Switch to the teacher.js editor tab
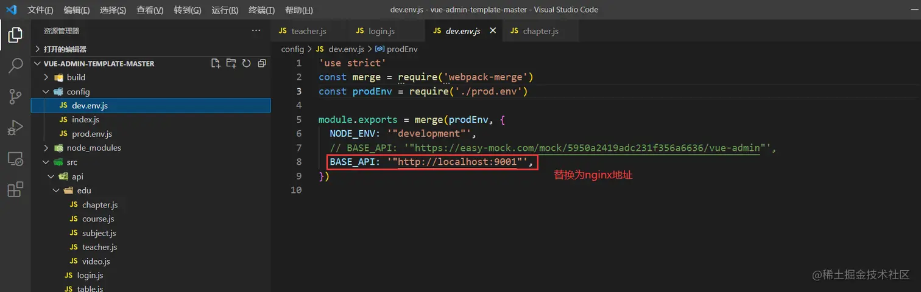921x292 pixels. tap(309, 31)
